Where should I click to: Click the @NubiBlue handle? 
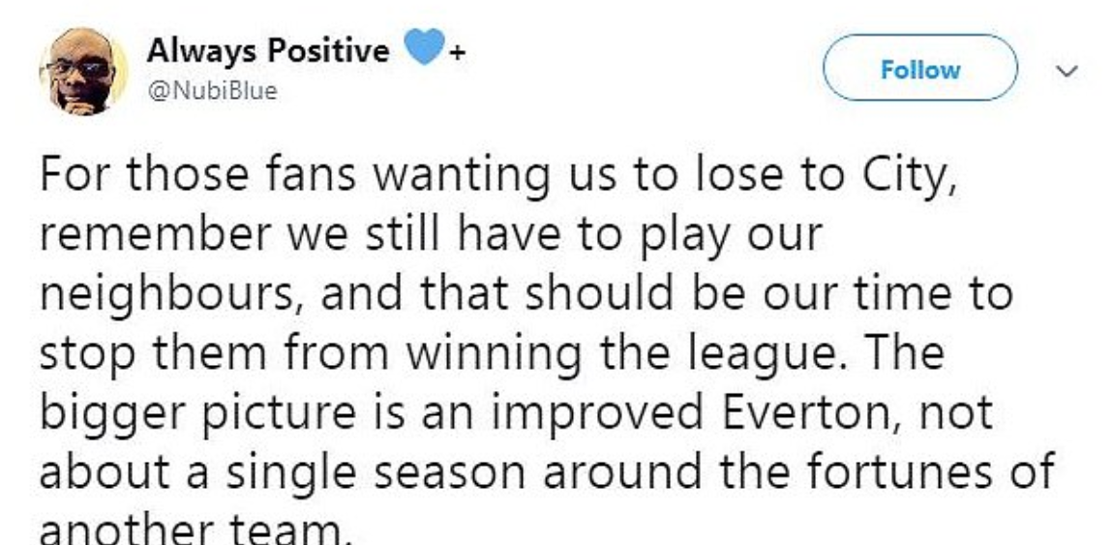pos(211,92)
